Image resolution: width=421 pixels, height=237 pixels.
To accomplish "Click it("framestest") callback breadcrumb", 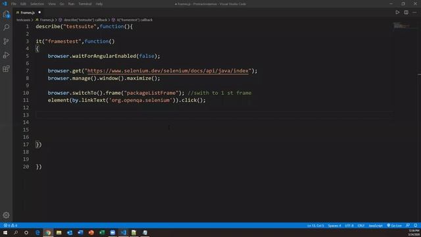I will point(134,20).
